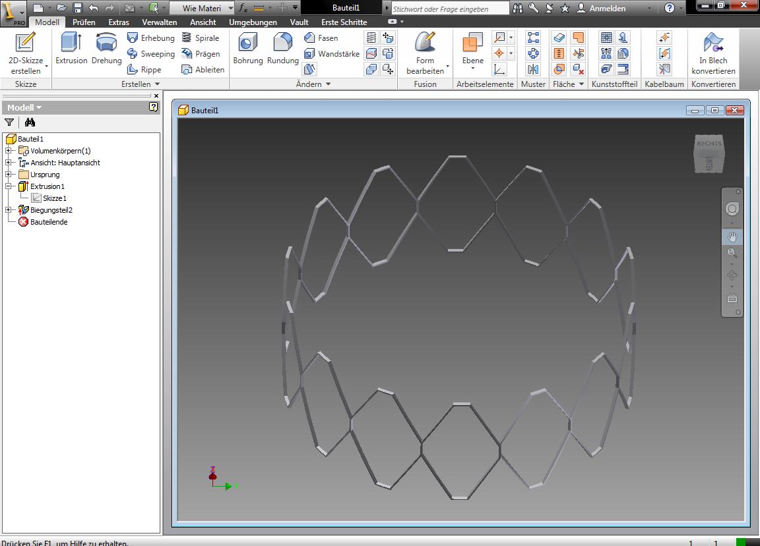Open the Verwalten ribbon tab
760x546 pixels.
pyautogui.click(x=159, y=22)
